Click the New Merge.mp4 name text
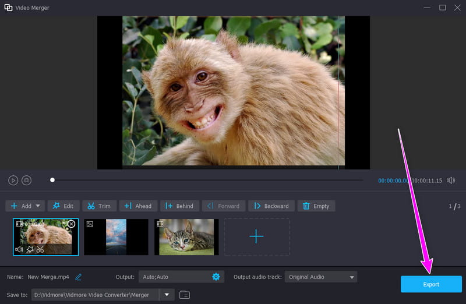466x304 pixels. point(48,277)
